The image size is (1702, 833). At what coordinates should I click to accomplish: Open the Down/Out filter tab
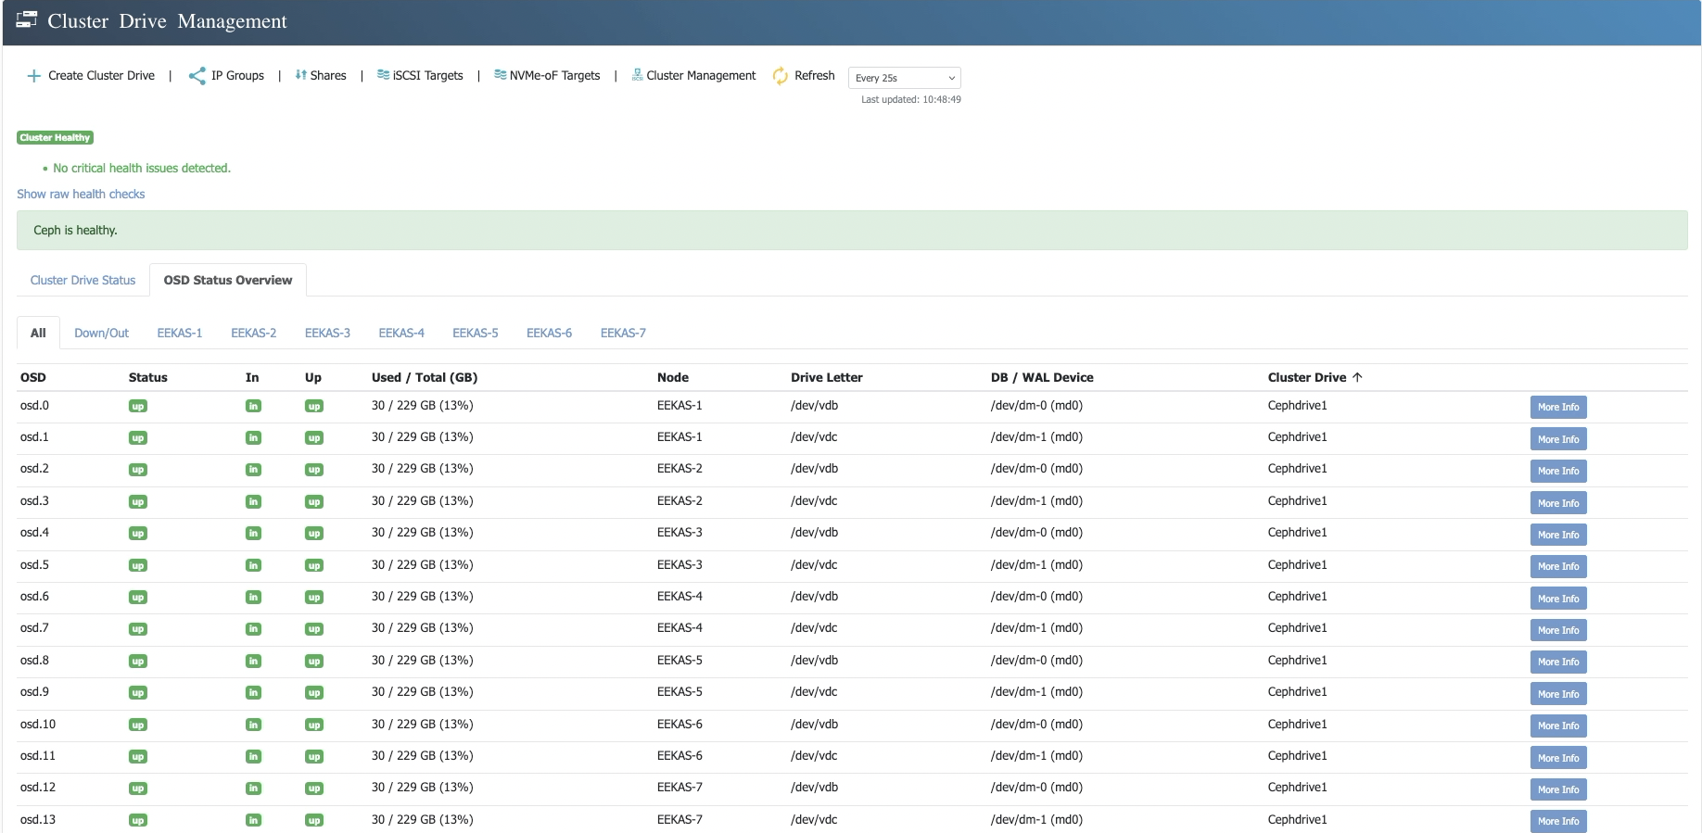[x=101, y=333]
